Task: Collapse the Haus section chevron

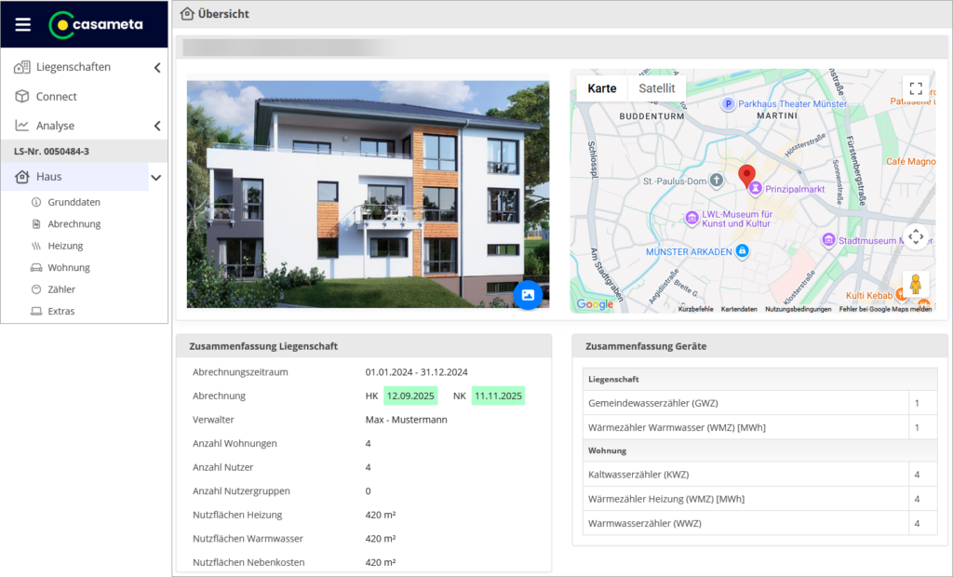Action: point(156,177)
